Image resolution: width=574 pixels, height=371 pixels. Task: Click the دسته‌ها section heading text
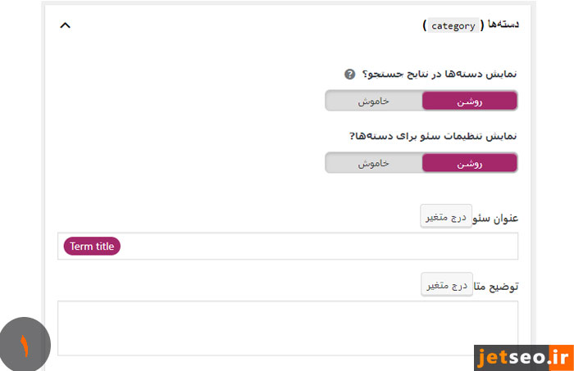pos(502,25)
